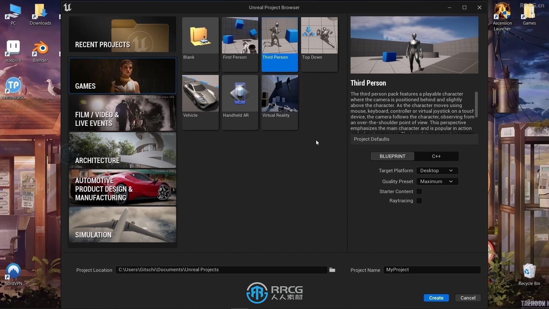The width and height of the screenshot is (549, 309).
Task: Maximize the Unreal Project Browser window
Action: click(x=464, y=7)
